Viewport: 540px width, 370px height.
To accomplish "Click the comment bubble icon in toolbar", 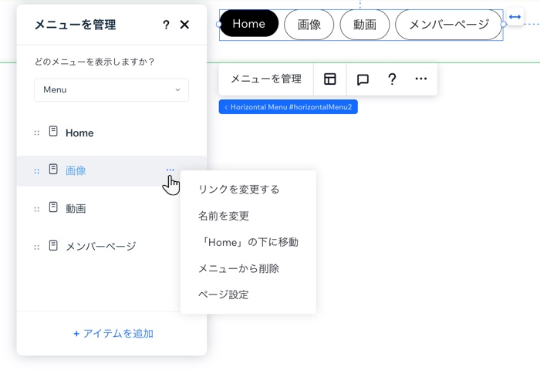I will point(363,79).
